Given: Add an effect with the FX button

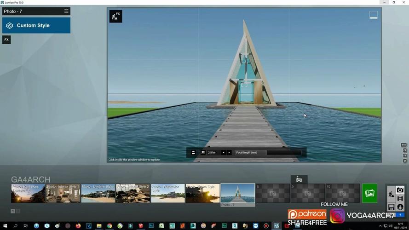Looking at the screenshot, I should pos(6,40).
